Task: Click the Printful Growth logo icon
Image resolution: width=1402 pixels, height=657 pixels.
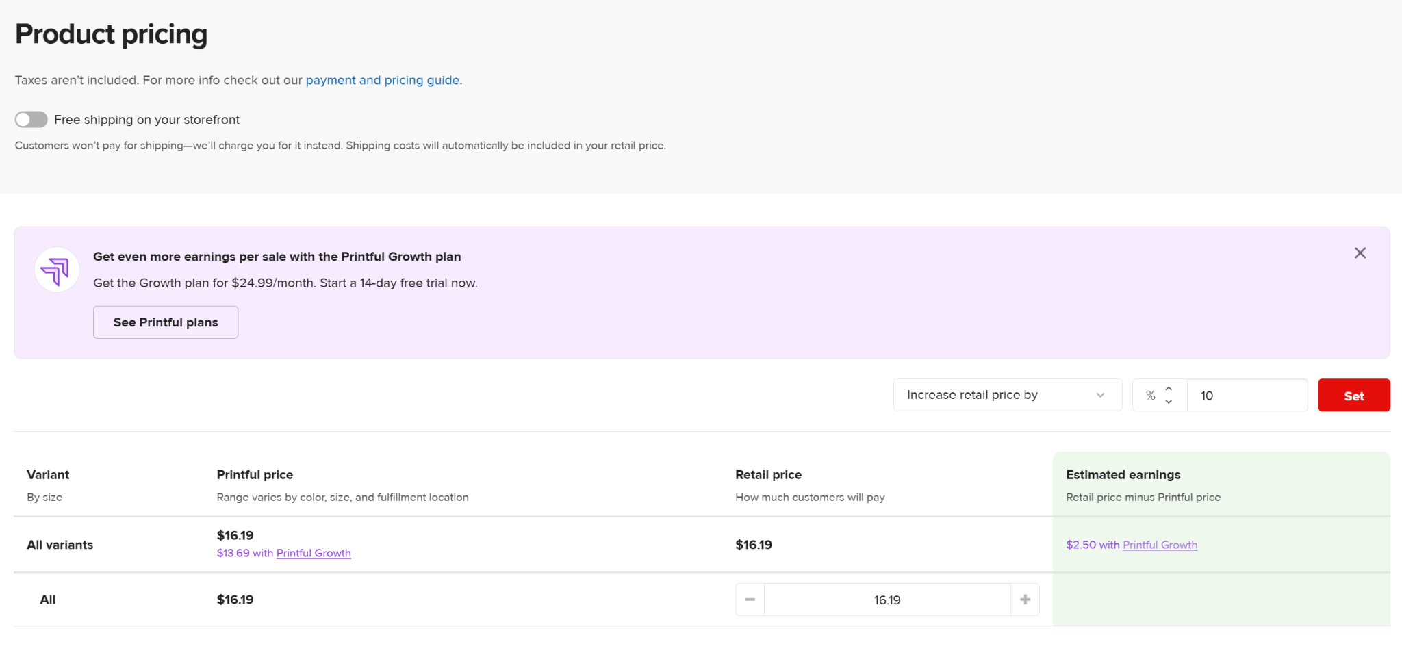Action: tap(56, 270)
